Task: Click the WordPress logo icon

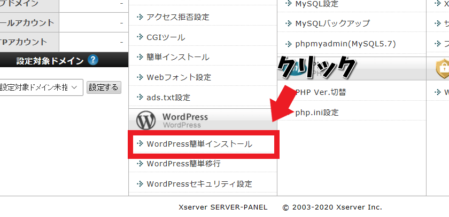Action: (x=146, y=120)
